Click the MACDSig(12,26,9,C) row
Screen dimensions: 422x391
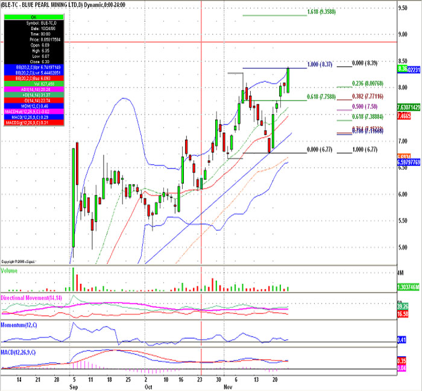point(34,123)
